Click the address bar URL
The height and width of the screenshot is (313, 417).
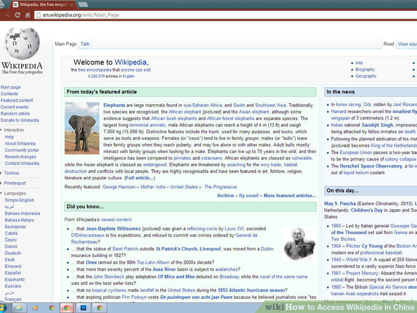coord(81,15)
